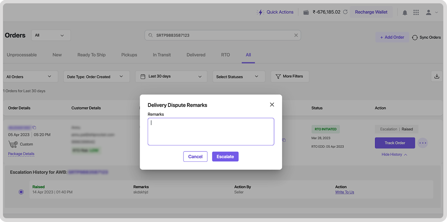
Task: Expand the Select Statuses dropdown
Action: (x=239, y=76)
